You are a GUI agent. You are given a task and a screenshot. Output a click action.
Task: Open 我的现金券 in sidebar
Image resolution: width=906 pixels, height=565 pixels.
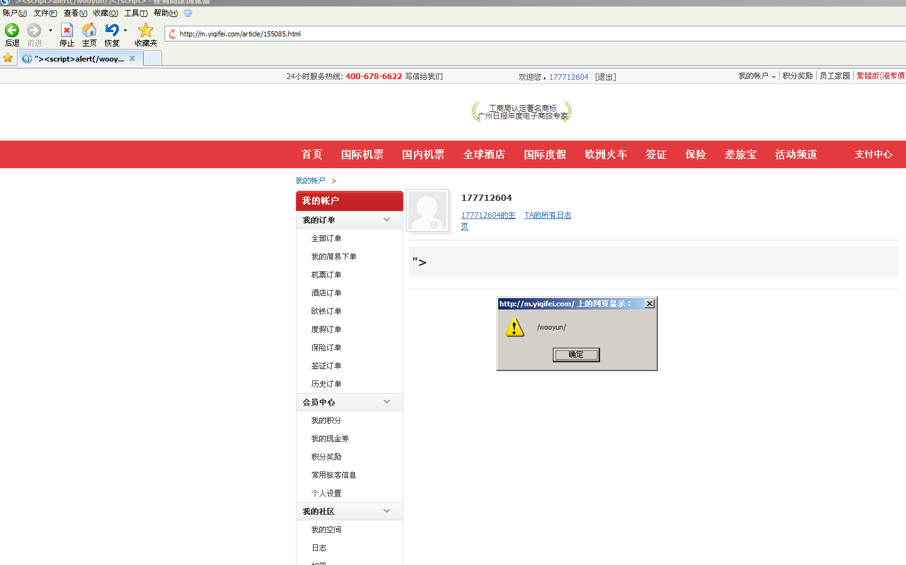point(330,439)
